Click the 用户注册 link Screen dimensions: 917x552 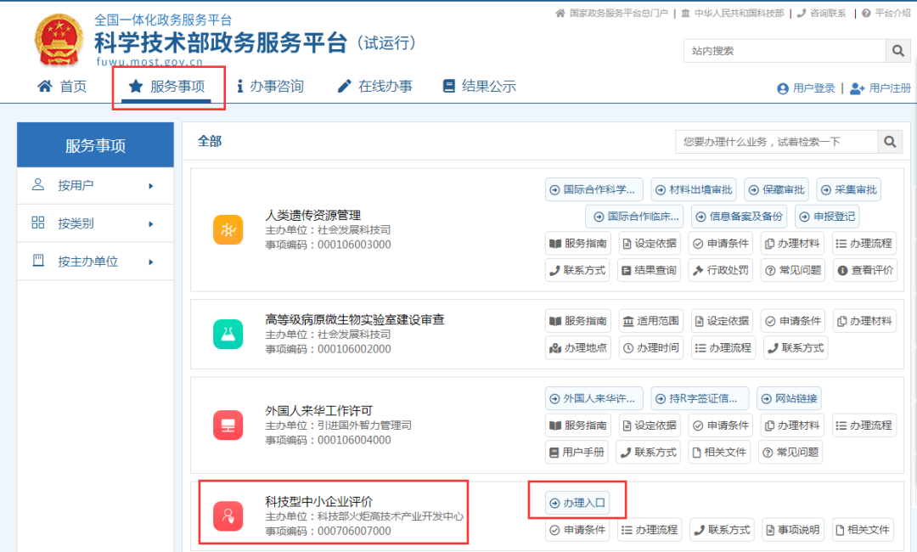pos(880,88)
